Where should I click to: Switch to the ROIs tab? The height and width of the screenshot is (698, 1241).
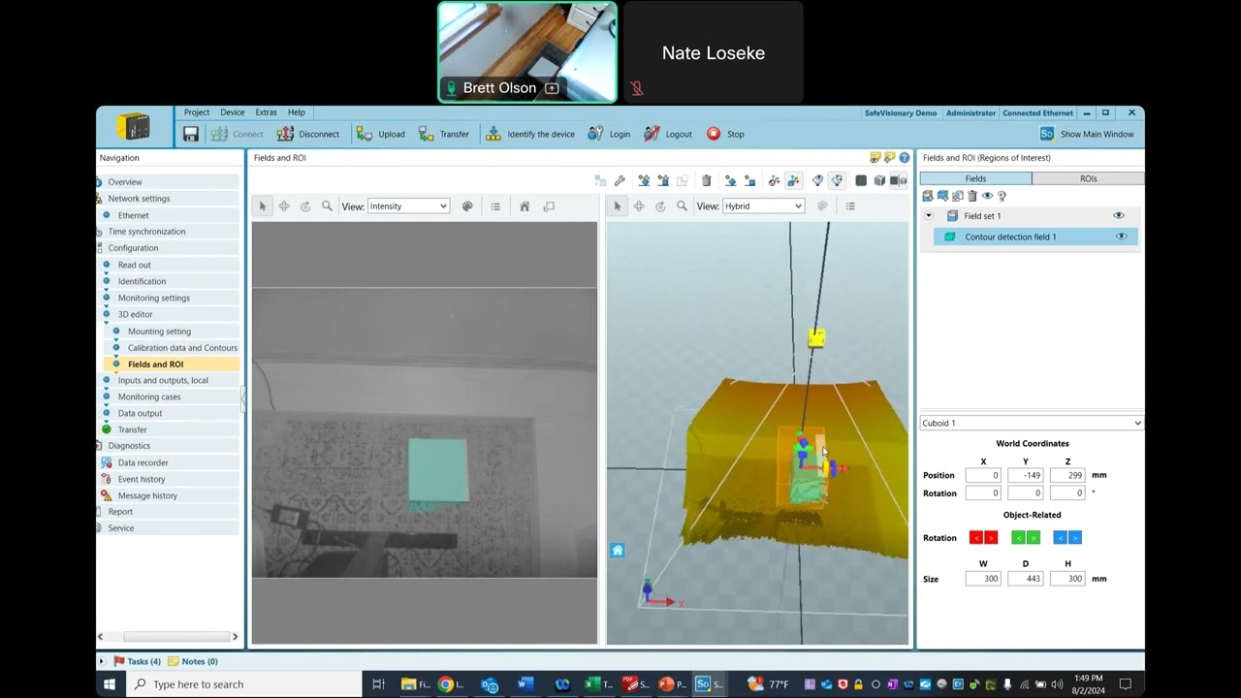tap(1088, 178)
